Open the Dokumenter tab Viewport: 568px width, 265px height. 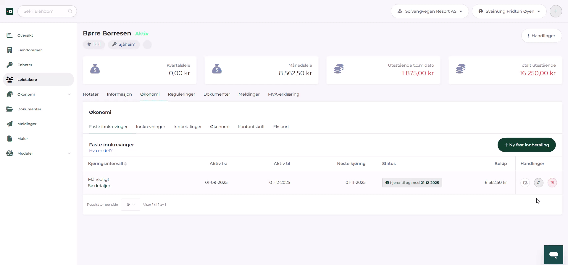click(x=217, y=94)
